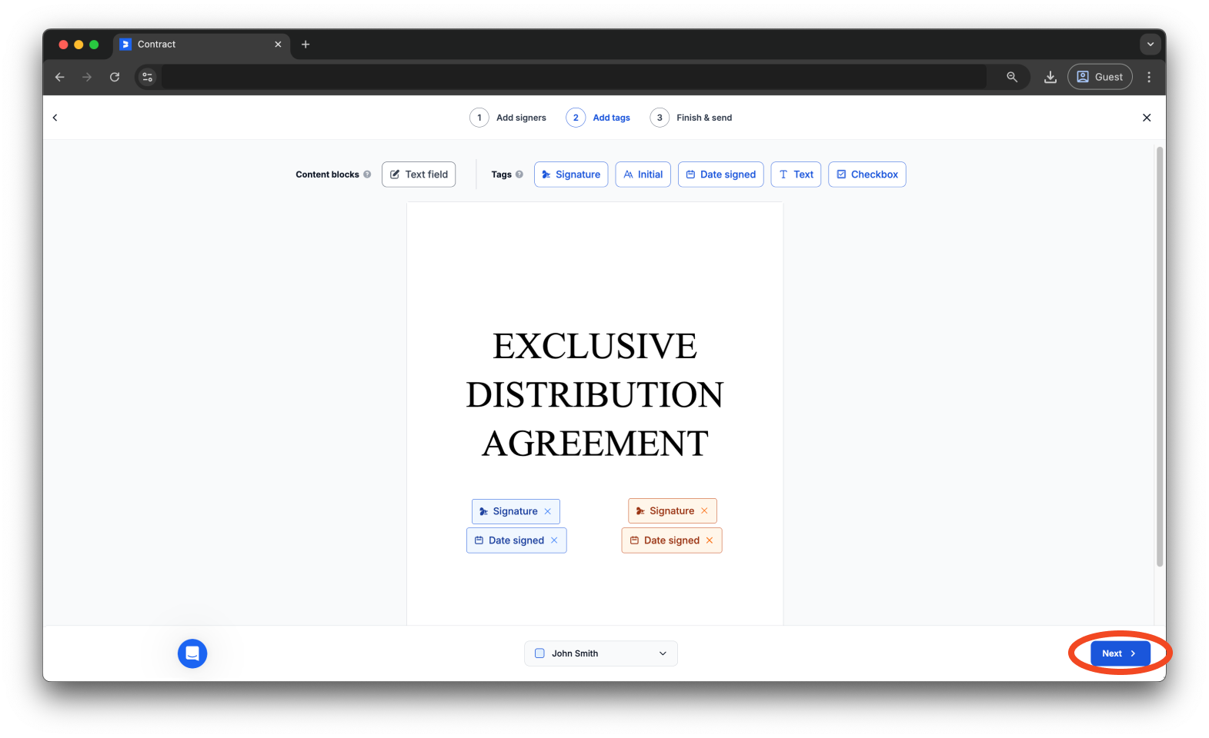Select the Date signed tag in toolbar
The width and height of the screenshot is (1209, 738).
[720, 175]
